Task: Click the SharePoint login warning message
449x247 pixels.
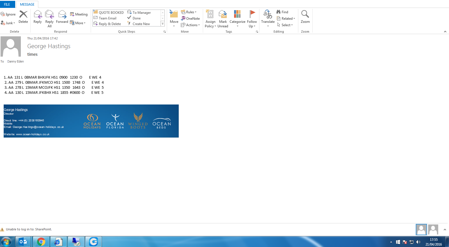Action: pos(29,229)
